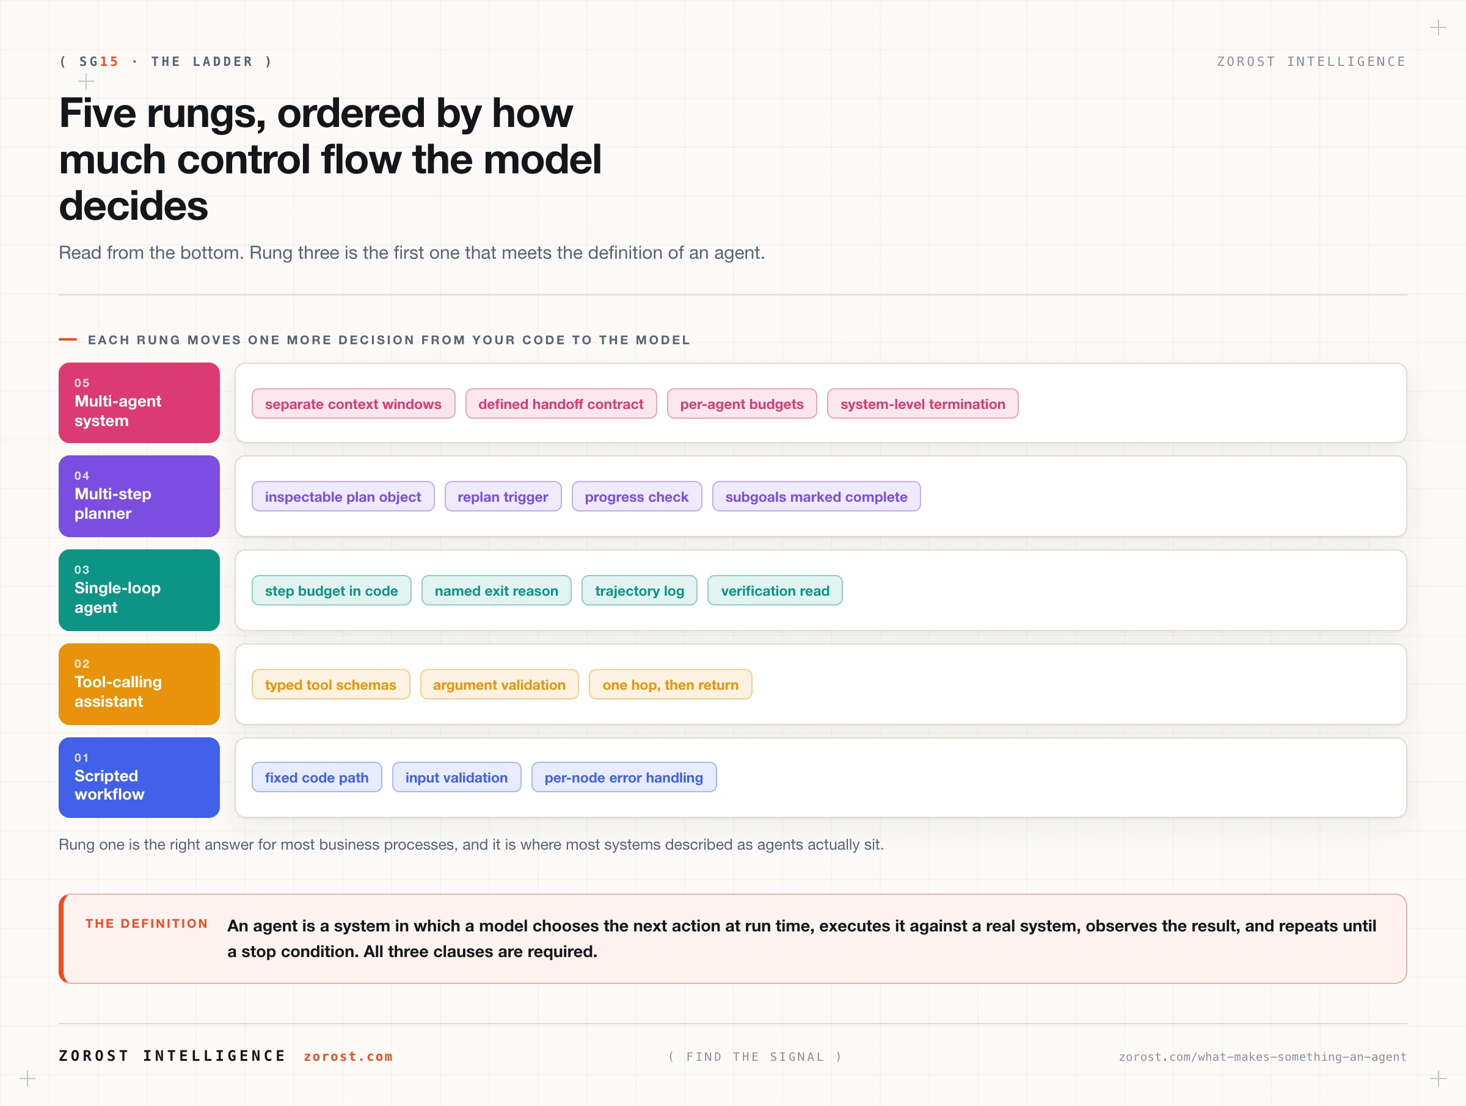
Task: Open the what-makes-something-an-agent URL link
Action: (1263, 1057)
